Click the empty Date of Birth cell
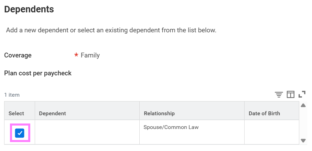This screenshot has height=151, width=312. tap(271, 132)
